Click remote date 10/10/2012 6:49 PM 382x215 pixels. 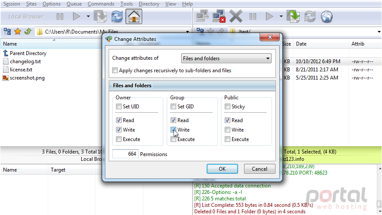pyautogui.click(x=318, y=61)
